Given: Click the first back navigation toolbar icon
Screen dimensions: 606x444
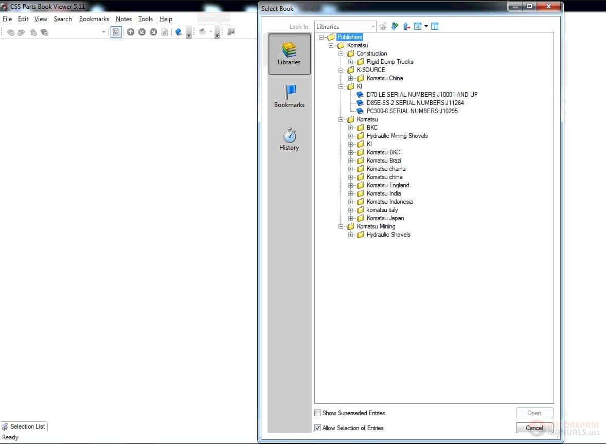Looking at the screenshot, I should [x=10, y=32].
